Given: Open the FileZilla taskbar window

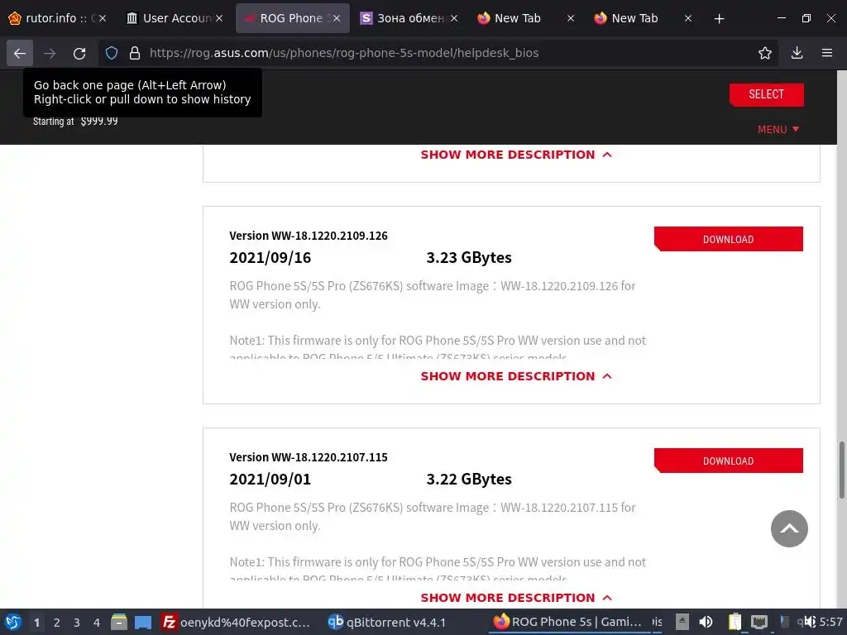Looking at the screenshot, I should [236, 622].
